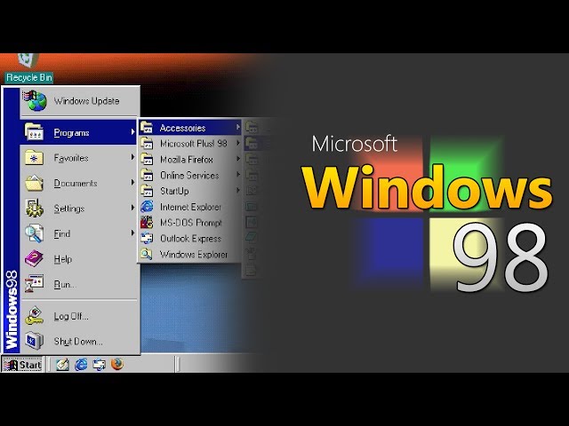Expand the Documents submenu arrow
This screenshot has width=569, height=426.
pyautogui.click(x=132, y=183)
